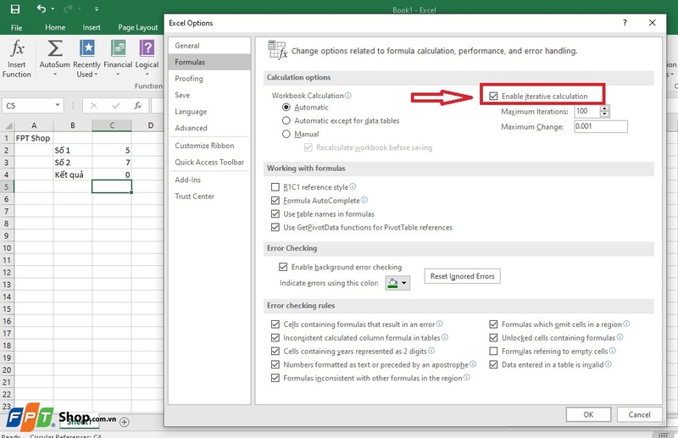Screen dimensions: 678x438
Task: Click the formula bar fx icon
Action: (137, 106)
